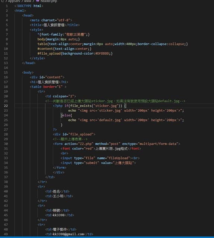Open the AppServ folder breadcrumb
Screen dimensions: 214x238
(x=14, y=1)
